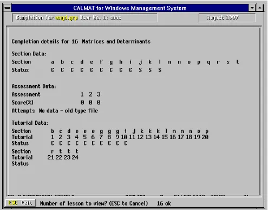
Task: Click the score '0' under assessment 2
Action: 90,103
